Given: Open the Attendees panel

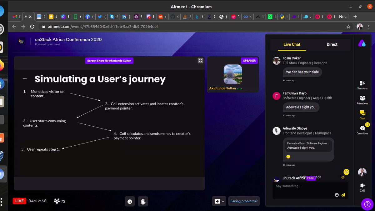Looking at the screenshot, I should [x=362, y=100].
